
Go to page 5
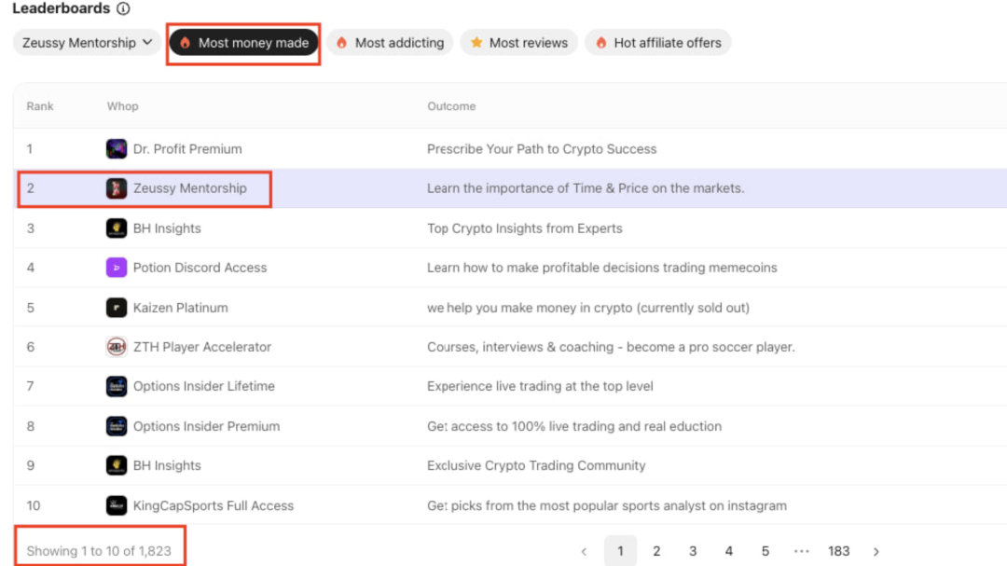(765, 551)
